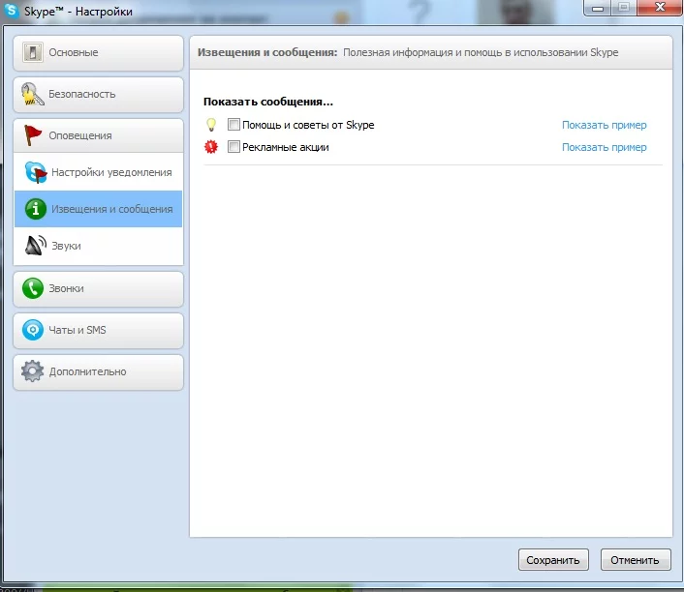Expand the Звонки settings section

(98, 289)
